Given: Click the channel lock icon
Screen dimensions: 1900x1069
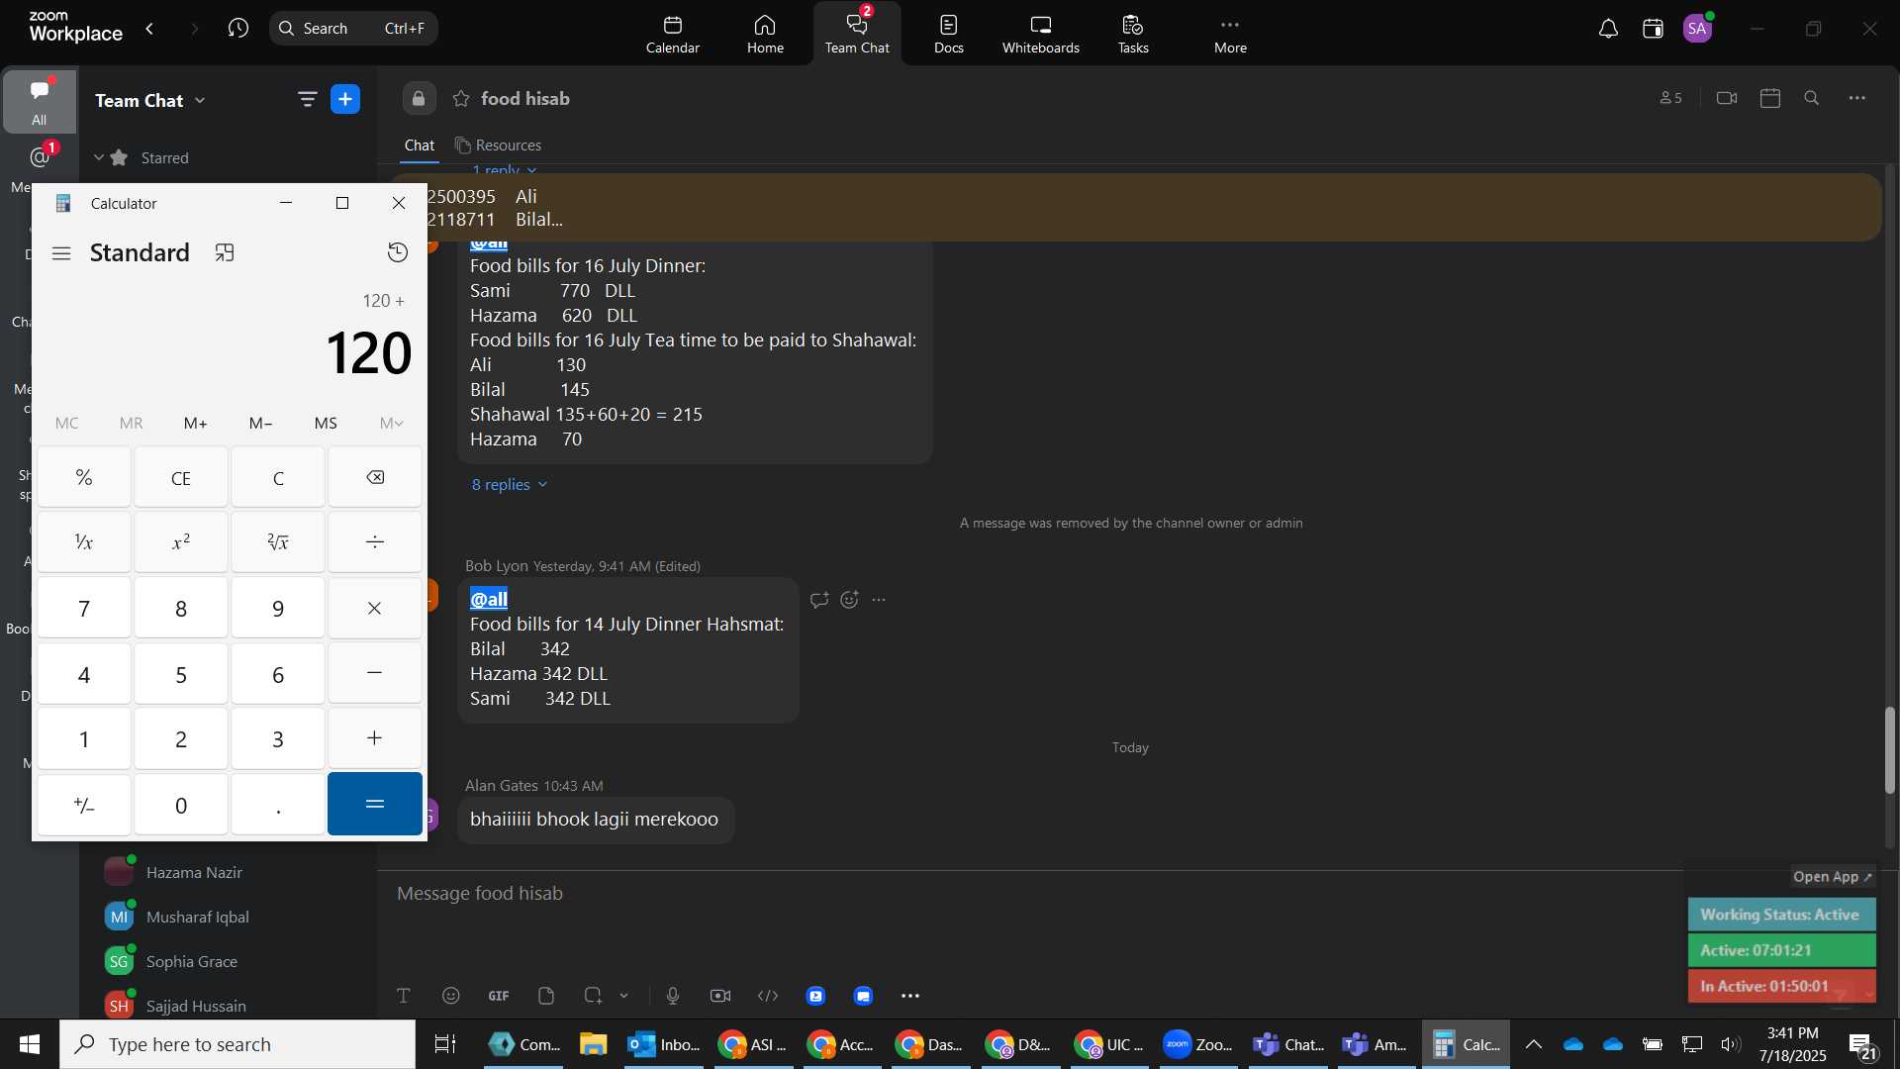Looking at the screenshot, I should 419,99.
